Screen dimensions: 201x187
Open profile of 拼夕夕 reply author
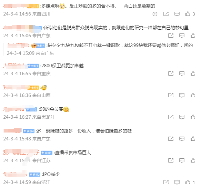pyautogui.click(x=18, y=46)
